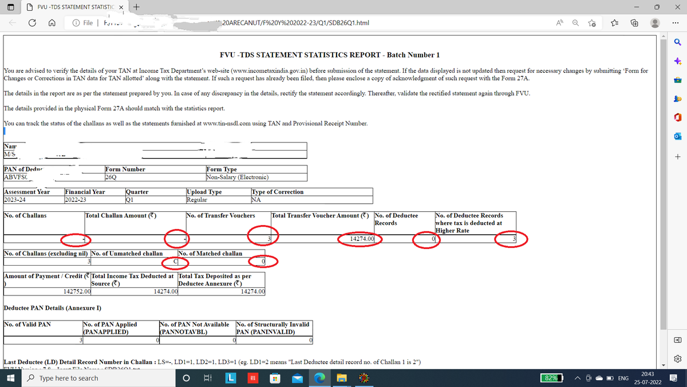
Task: Click the Amount of Payment value '142752.00'
Action: (x=77, y=291)
